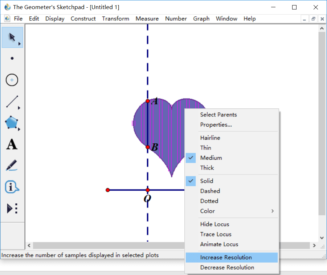
Task: Select the Information tool
Action: point(12,187)
